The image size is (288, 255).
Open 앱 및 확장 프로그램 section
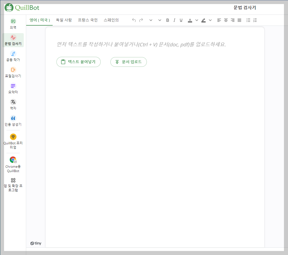pyautogui.click(x=13, y=184)
